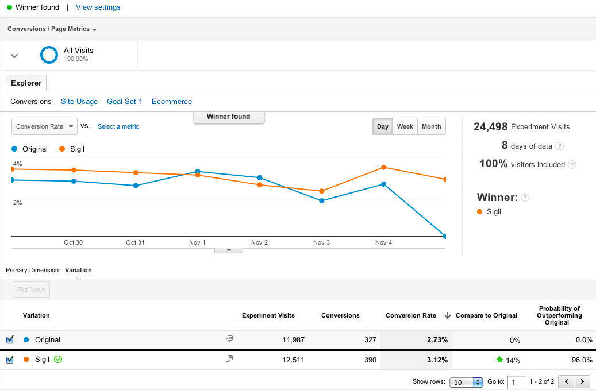This screenshot has height=390, width=596.
Task: Click the All Visits segment donut icon
Action: pyautogui.click(x=49, y=55)
